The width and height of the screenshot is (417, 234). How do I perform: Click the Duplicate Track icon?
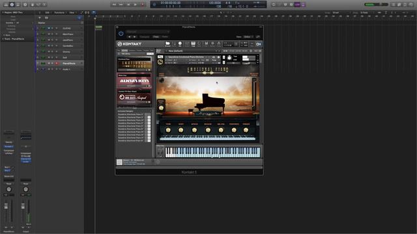(x=46, y=18)
